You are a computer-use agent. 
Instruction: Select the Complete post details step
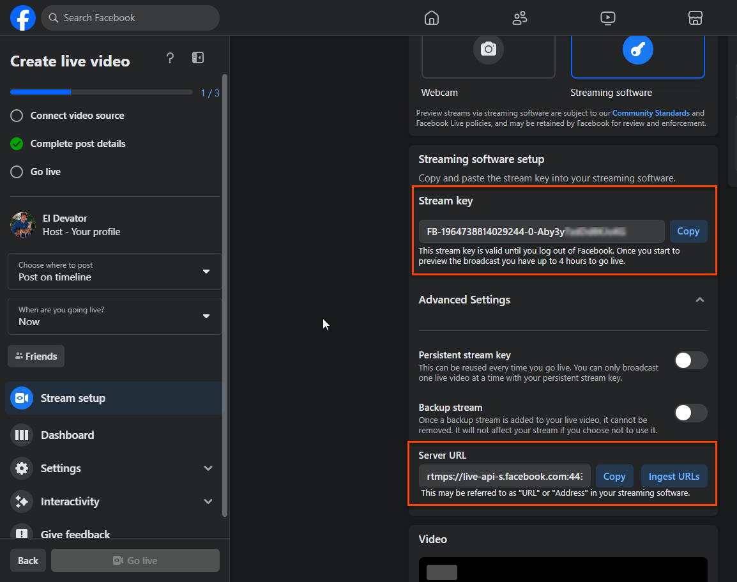point(68,144)
